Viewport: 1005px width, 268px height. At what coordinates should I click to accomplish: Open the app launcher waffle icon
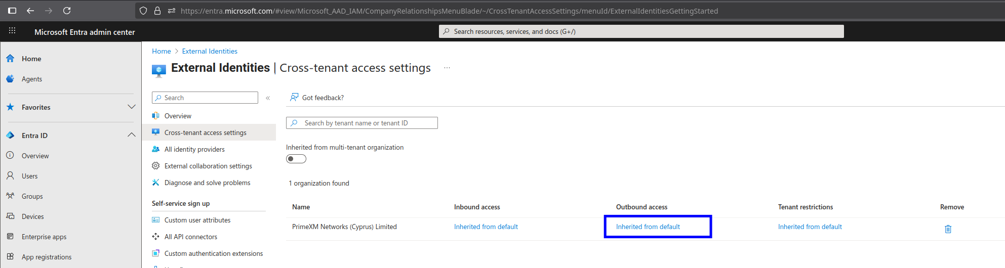pyautogui.click(x=12, y=31)
